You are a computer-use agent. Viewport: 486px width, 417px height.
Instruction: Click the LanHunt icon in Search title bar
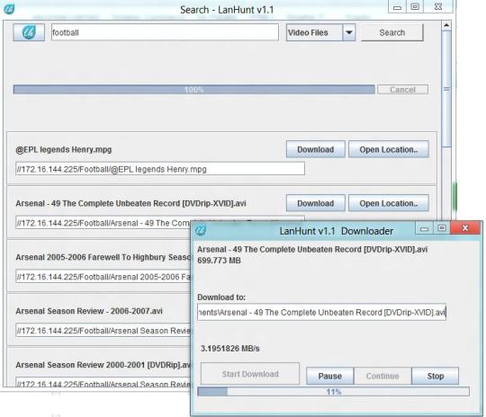tap(9, 9)
